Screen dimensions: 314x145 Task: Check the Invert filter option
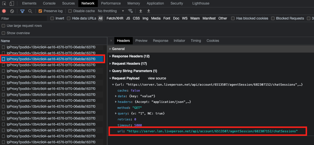[52, 18]
